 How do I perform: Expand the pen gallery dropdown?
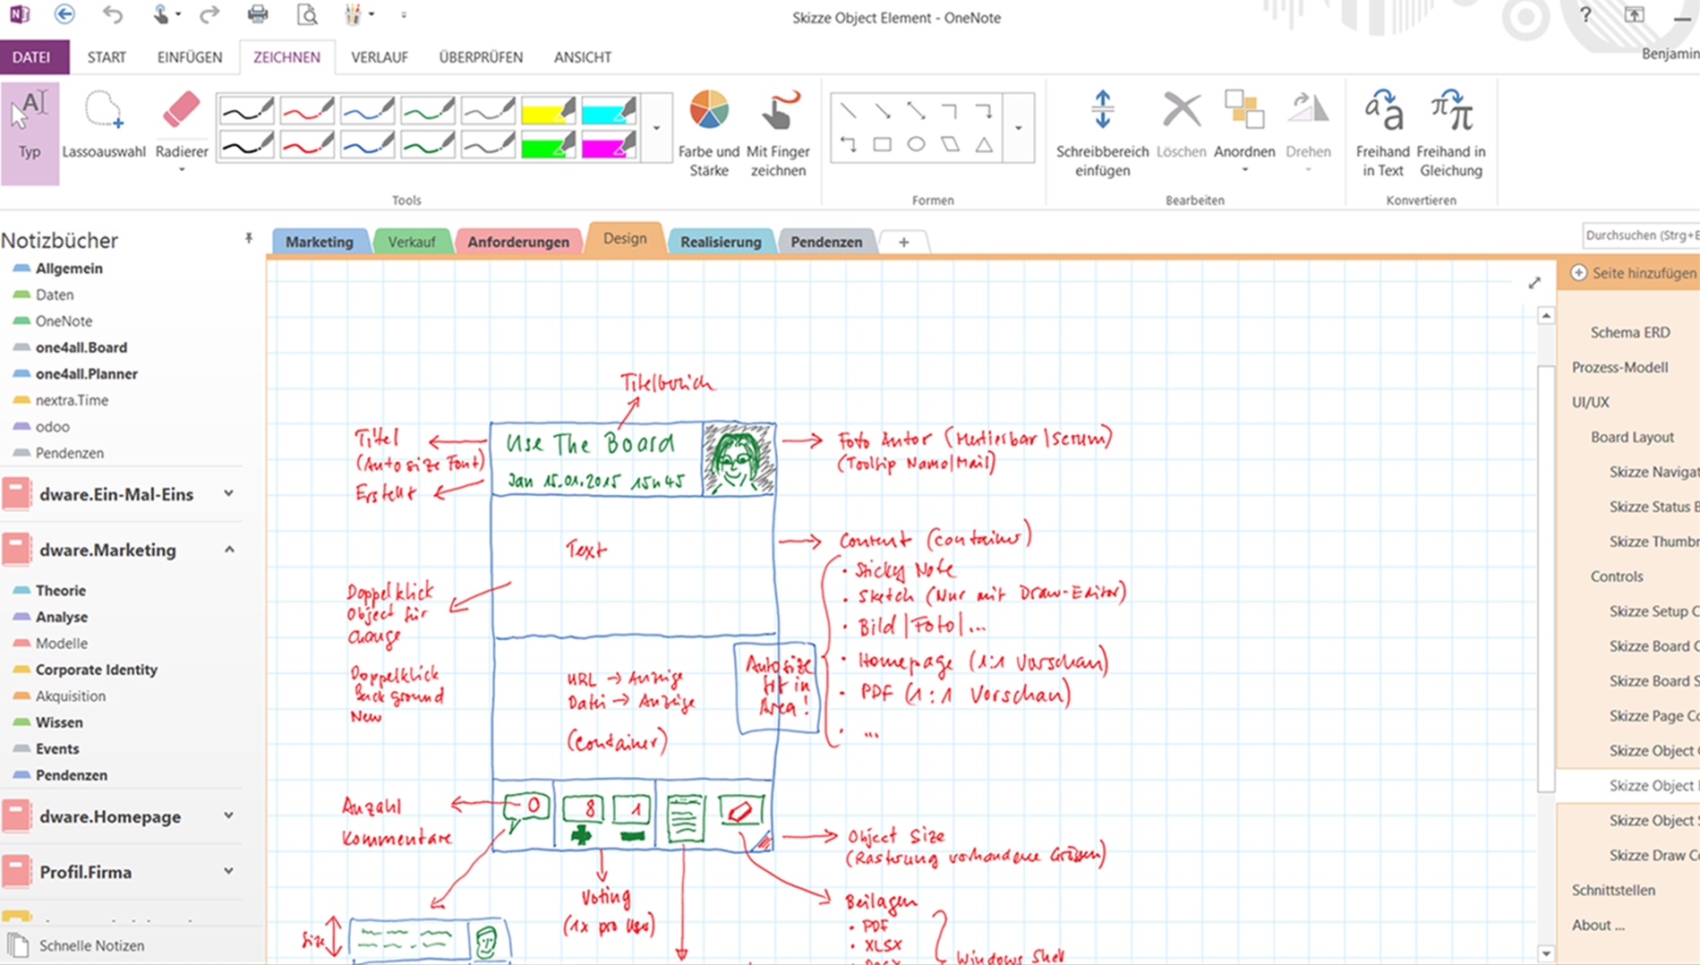click(657, 128)
